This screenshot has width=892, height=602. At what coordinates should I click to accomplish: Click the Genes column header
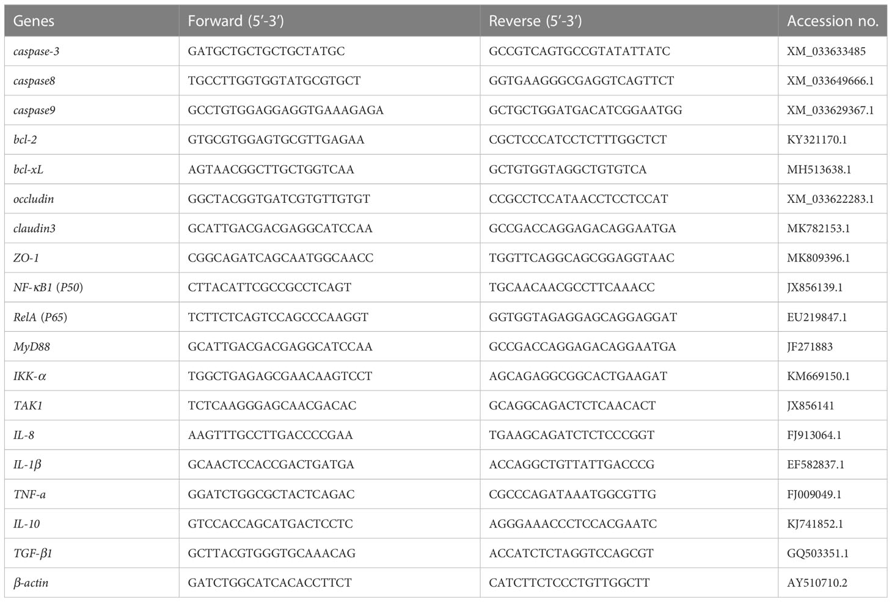[x=34, y=21]
